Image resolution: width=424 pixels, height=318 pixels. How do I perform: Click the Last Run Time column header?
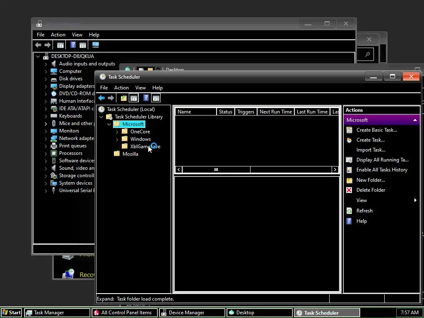coord(312,112)
